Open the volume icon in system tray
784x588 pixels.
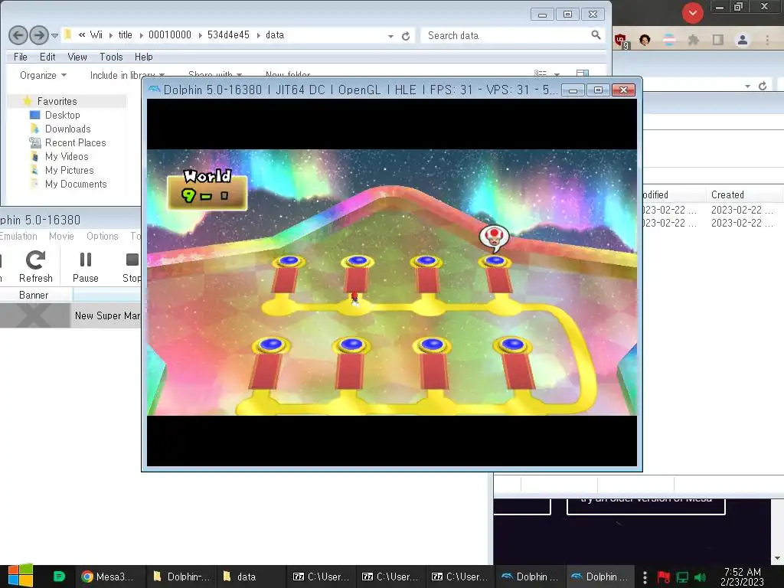click(x=700, y=577)
